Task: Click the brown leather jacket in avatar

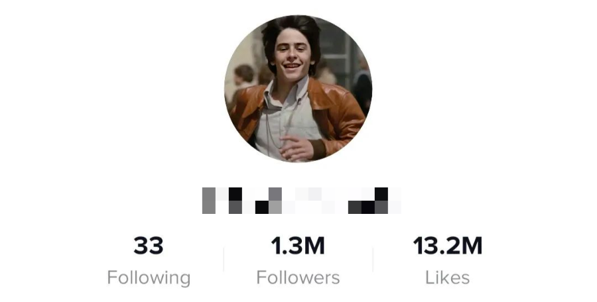Action: [x=335, y=114]
